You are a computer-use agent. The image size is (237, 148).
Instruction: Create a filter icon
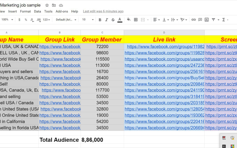(x=213, y=20)
